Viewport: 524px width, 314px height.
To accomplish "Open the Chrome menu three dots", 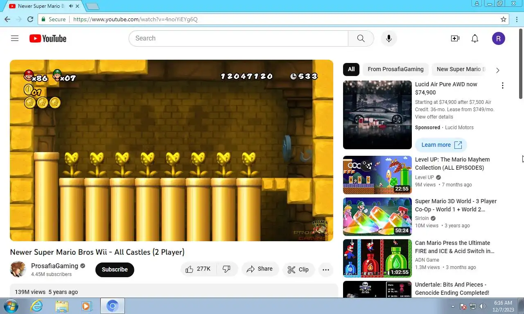I will 517,19.
